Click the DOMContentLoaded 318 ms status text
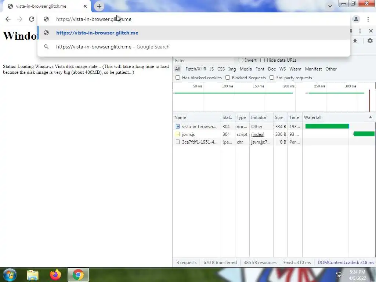376x282 pixels. tap(346, 262)
